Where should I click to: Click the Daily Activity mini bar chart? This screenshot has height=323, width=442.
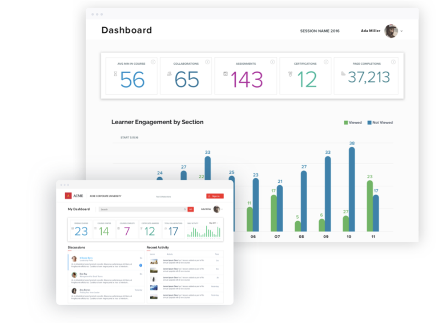pos(204,231)
